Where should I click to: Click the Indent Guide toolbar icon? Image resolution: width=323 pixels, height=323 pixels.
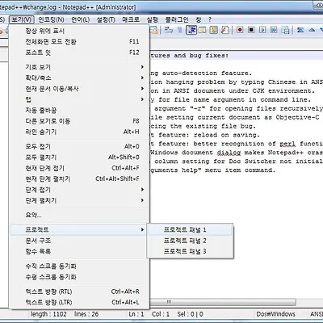tap(191, 30)
